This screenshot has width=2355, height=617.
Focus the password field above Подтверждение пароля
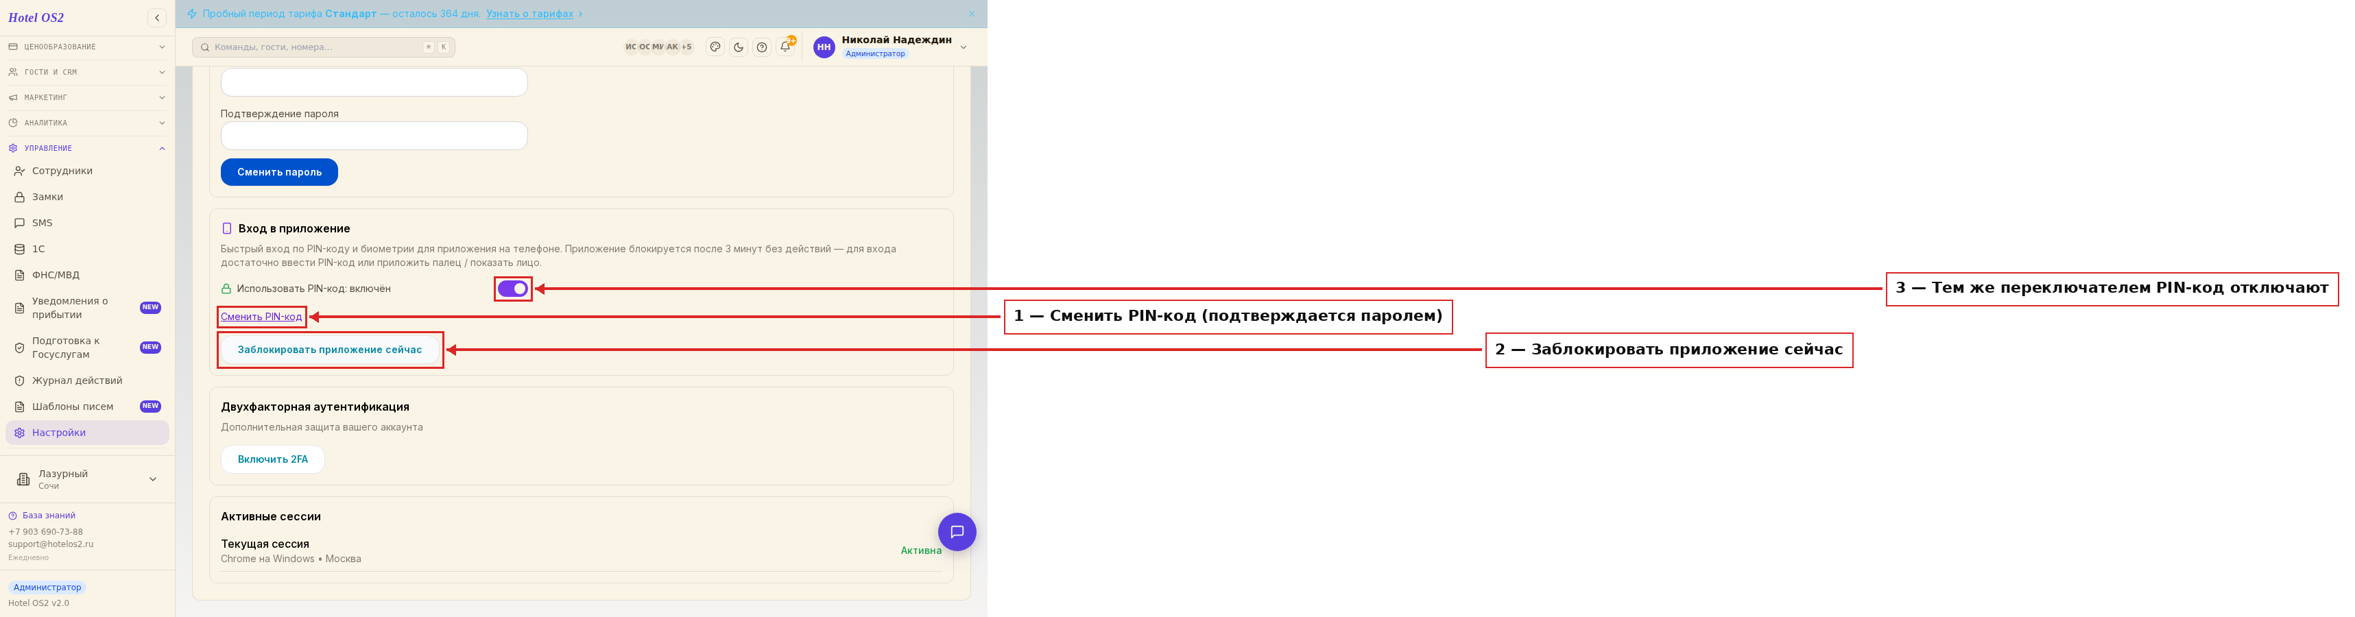374,82
